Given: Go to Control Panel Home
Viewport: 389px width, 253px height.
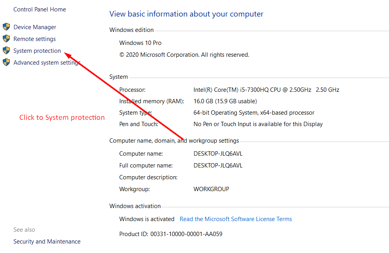Looking at the screenshot, I should [x=39, y=9].
